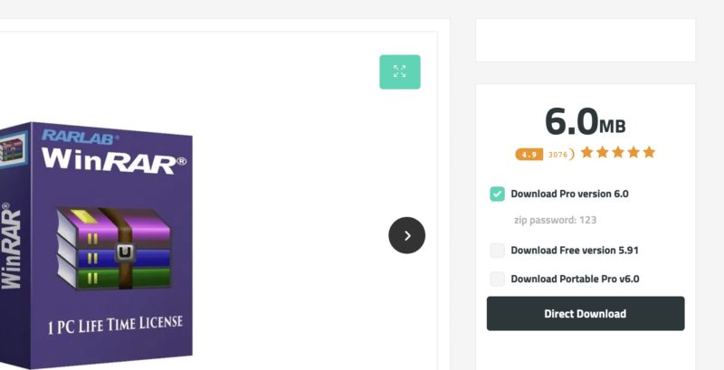This screenshot has height=370, width=724.
Task: Click the fourth rating star
Action: 633,153
